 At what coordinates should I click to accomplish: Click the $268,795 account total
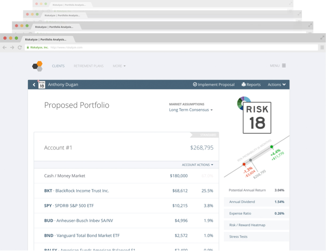tap(202, 148)
